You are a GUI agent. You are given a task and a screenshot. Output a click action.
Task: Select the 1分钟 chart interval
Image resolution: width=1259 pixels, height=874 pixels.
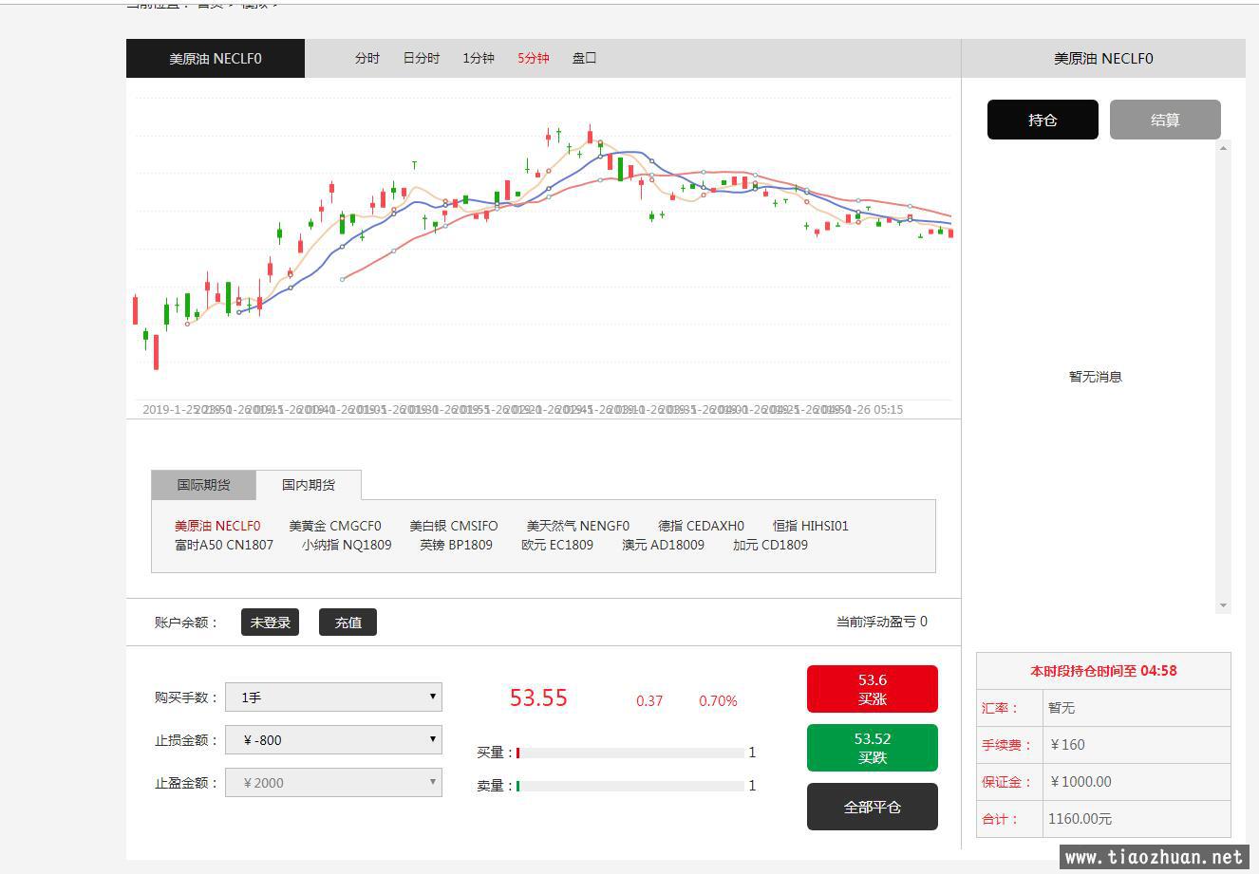[479, 58]
